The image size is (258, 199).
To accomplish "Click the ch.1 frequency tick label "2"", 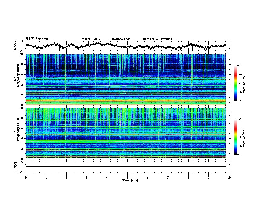I will click(23, 95).
